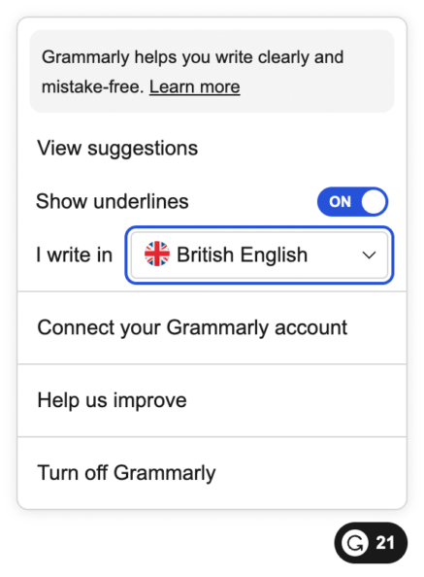Click the black Grammarly pill widget

[371, 543]
